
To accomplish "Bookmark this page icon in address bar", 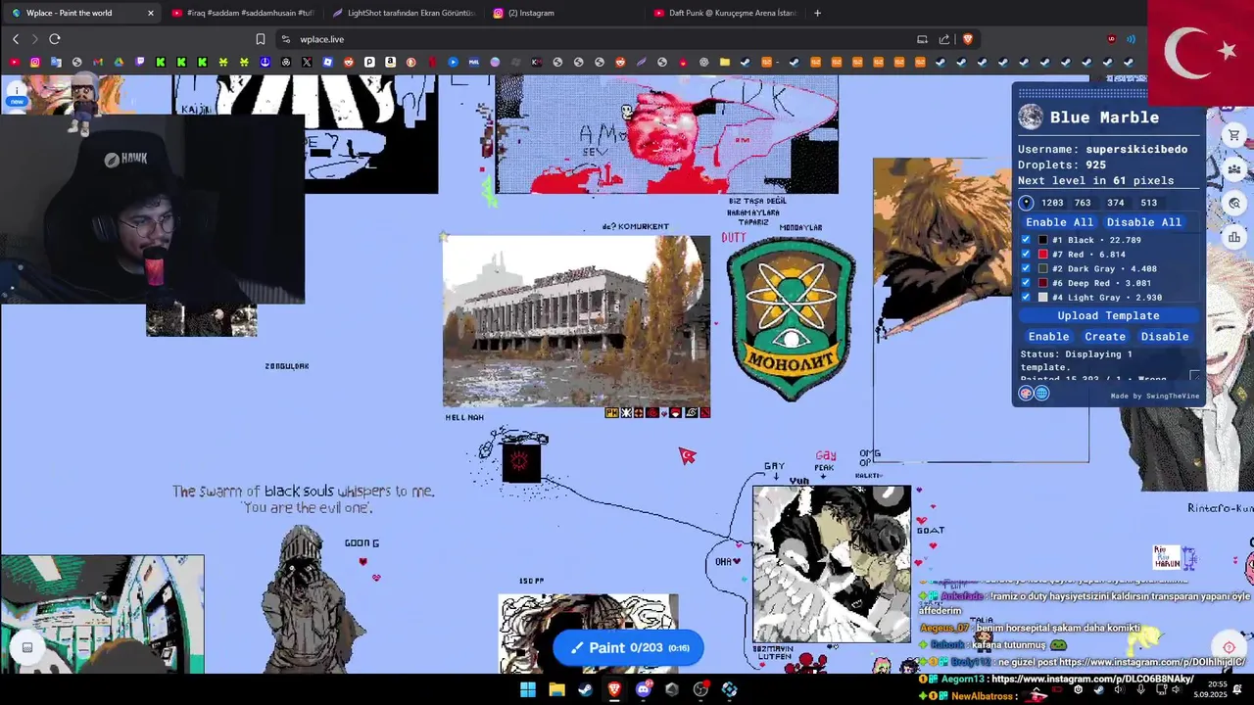I will pyautogui.click(x=261, y=39).
